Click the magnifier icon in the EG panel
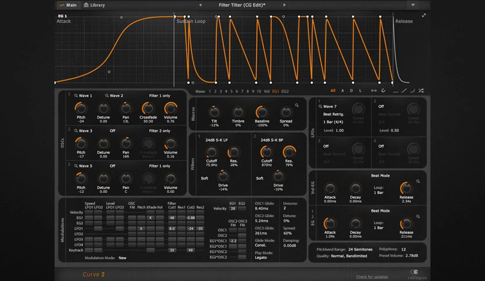This screenshot has height=281, width=485. click(x=418, y=217)
